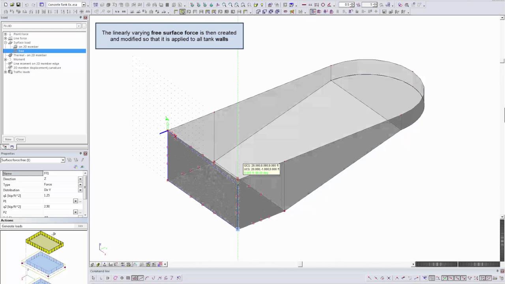Screen dimensions: 505x284
Task: Click the Undo arrow icon
Action: point(26,5)
